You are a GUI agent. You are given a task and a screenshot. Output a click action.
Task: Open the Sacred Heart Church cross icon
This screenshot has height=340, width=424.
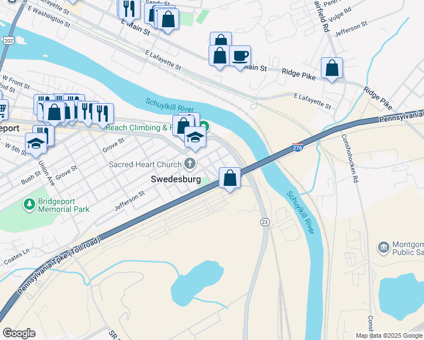click(x=190, y=164)
